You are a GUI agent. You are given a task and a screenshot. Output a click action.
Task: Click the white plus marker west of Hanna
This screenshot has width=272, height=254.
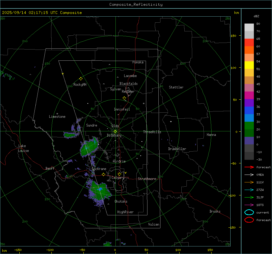coord(171,121)
